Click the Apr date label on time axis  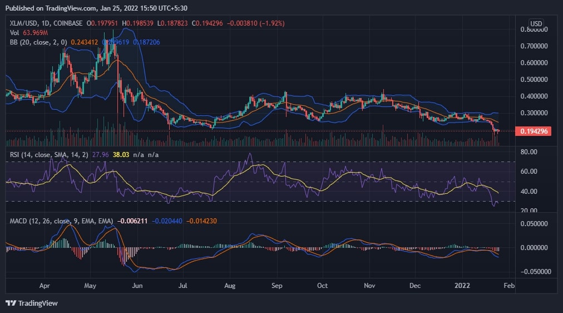pos(45,286)
